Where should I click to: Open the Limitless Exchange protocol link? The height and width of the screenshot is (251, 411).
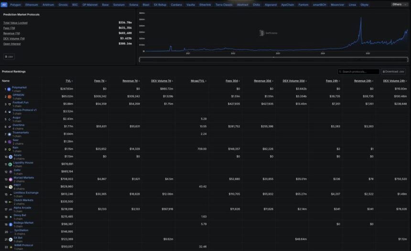pos(25,193)
